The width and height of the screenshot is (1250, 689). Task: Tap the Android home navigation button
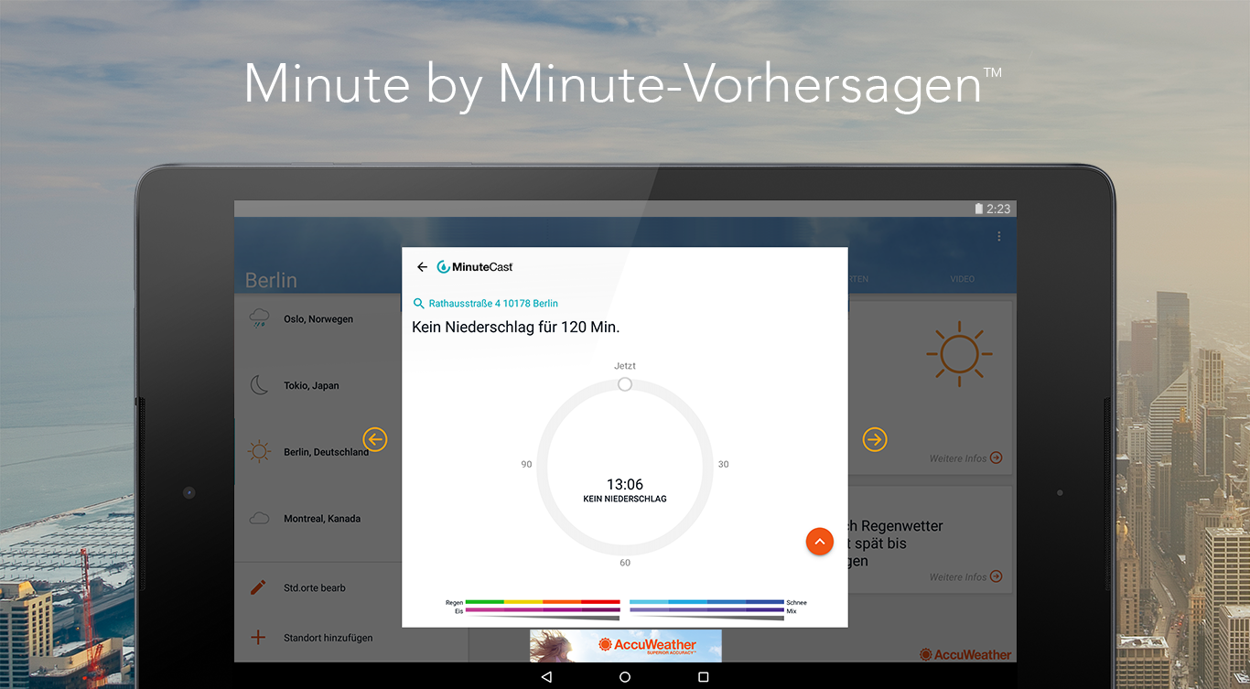625,677
